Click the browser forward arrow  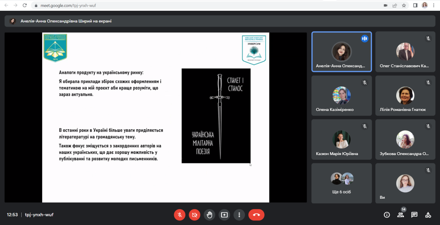pyautogui.click(x=15, y=5)
